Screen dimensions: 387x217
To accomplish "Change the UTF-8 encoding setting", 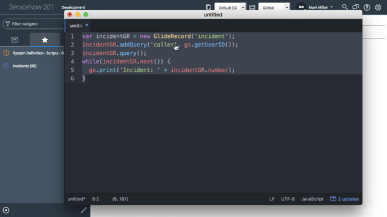I will click(x=288, y=199).
